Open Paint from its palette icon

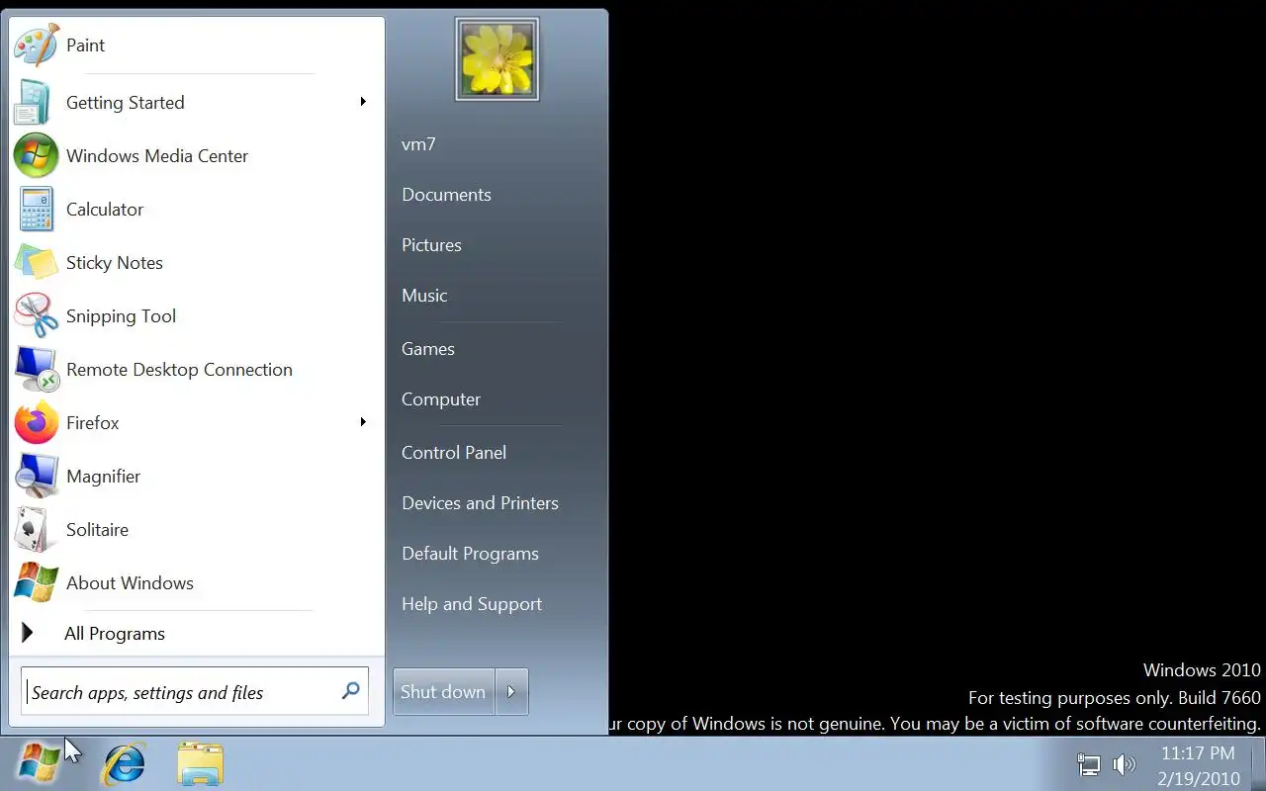click(37, 45)
